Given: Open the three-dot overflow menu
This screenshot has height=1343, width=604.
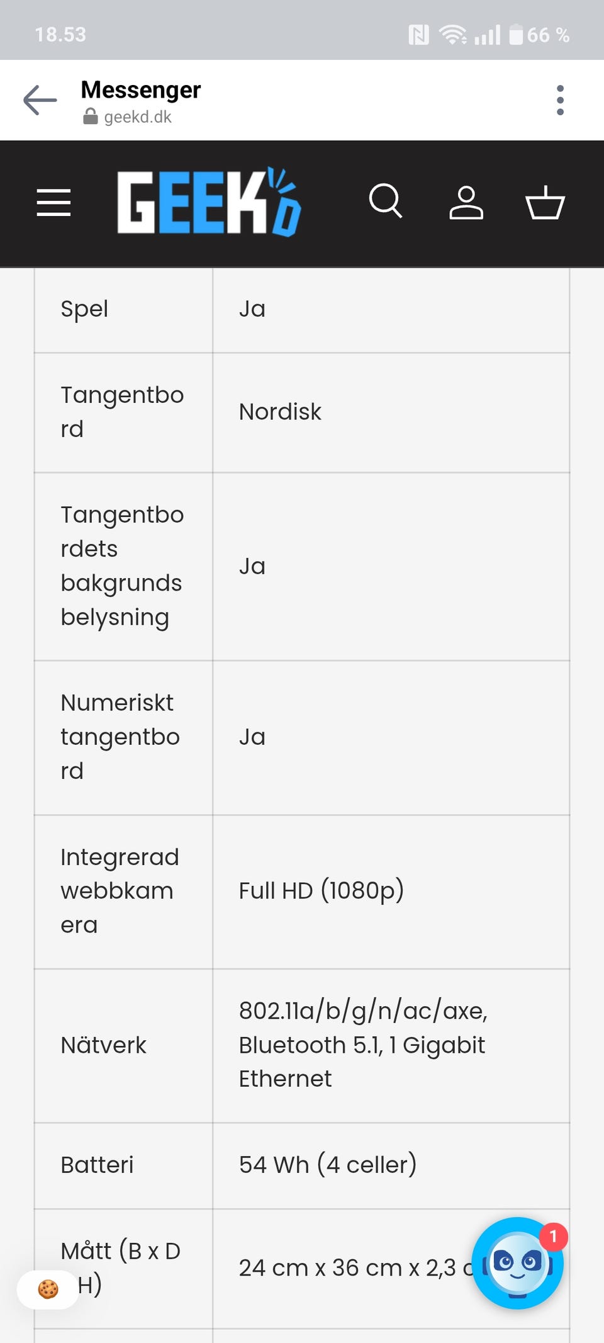Looking at the screenshot, I should pyautogui.click(x=560, y=100).
